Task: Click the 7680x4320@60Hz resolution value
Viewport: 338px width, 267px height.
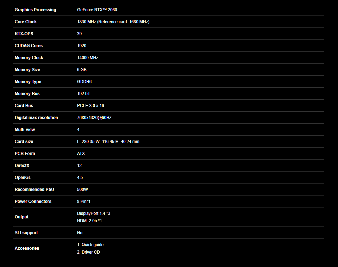Action: 94,118
